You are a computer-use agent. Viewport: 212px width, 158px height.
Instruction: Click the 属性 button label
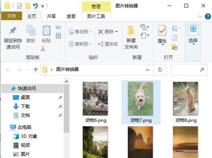pyautogui.click(x=162, y=41)
